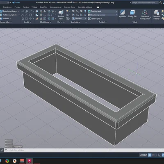Click the Sdílet share button
Image resolution: width=164 pixels, height=164 pixels.
(x=16, y=2)
